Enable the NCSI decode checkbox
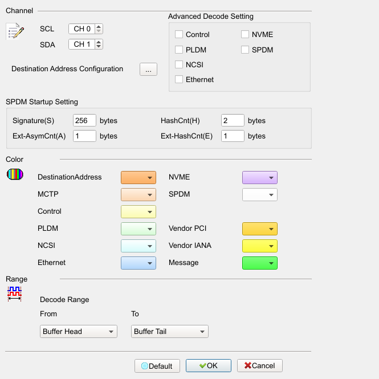Viewport: 379px width, 379px height. coord(179,64)
